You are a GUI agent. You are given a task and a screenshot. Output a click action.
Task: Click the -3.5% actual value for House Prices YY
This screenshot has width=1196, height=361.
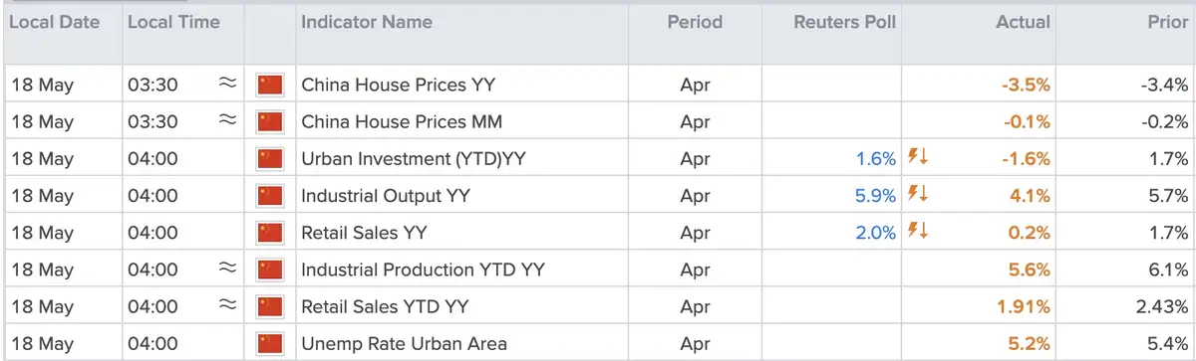[1027, 85]
